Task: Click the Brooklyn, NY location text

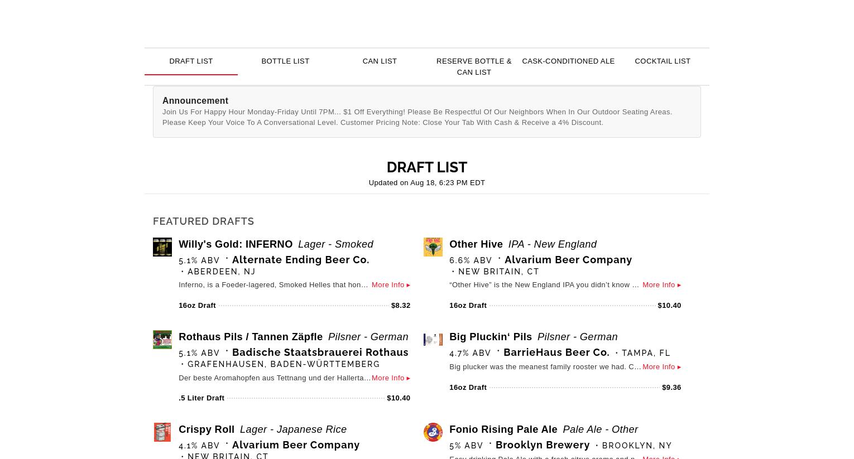Action: click(x=637, y=446)
